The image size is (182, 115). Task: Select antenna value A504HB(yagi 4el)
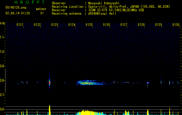[x=102, y=14]
